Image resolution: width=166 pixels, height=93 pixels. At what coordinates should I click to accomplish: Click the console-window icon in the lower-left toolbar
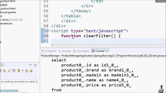point(14,71)
